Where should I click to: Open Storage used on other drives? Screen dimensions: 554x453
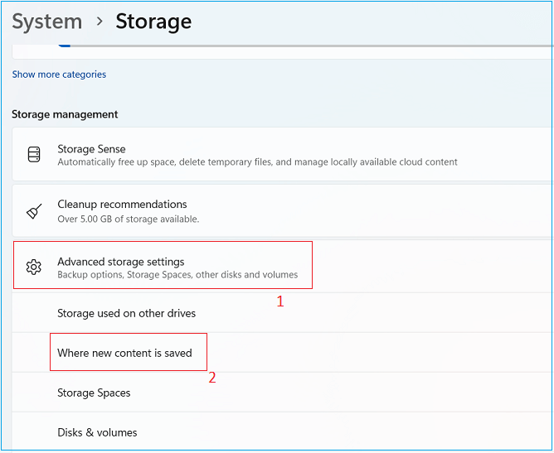126,313
